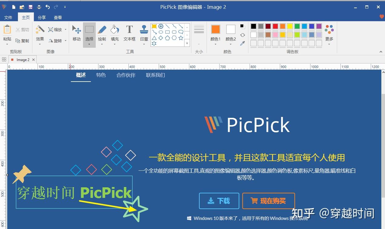Switch to the 查看 ribbon tab

click(x=58, y=17)
